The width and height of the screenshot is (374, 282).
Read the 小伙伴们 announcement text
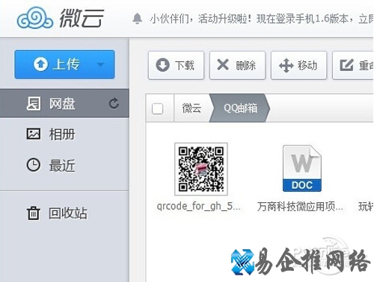261,19
